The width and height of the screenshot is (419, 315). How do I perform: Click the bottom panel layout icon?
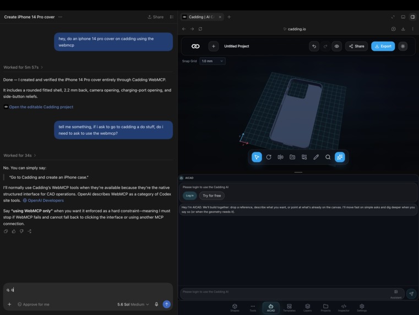click(403, 17)
